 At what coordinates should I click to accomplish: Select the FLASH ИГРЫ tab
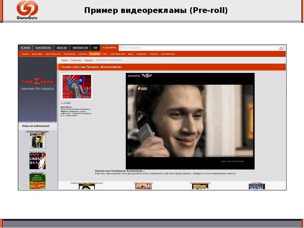tap(109, 48)
